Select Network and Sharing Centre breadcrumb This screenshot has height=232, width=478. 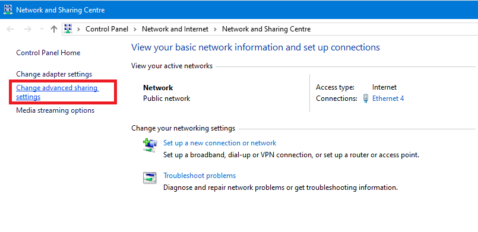266,29
